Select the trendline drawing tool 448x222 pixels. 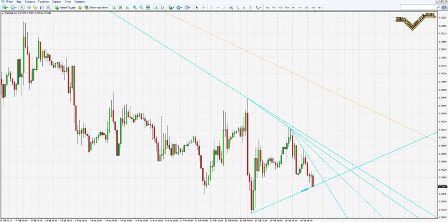225,8
